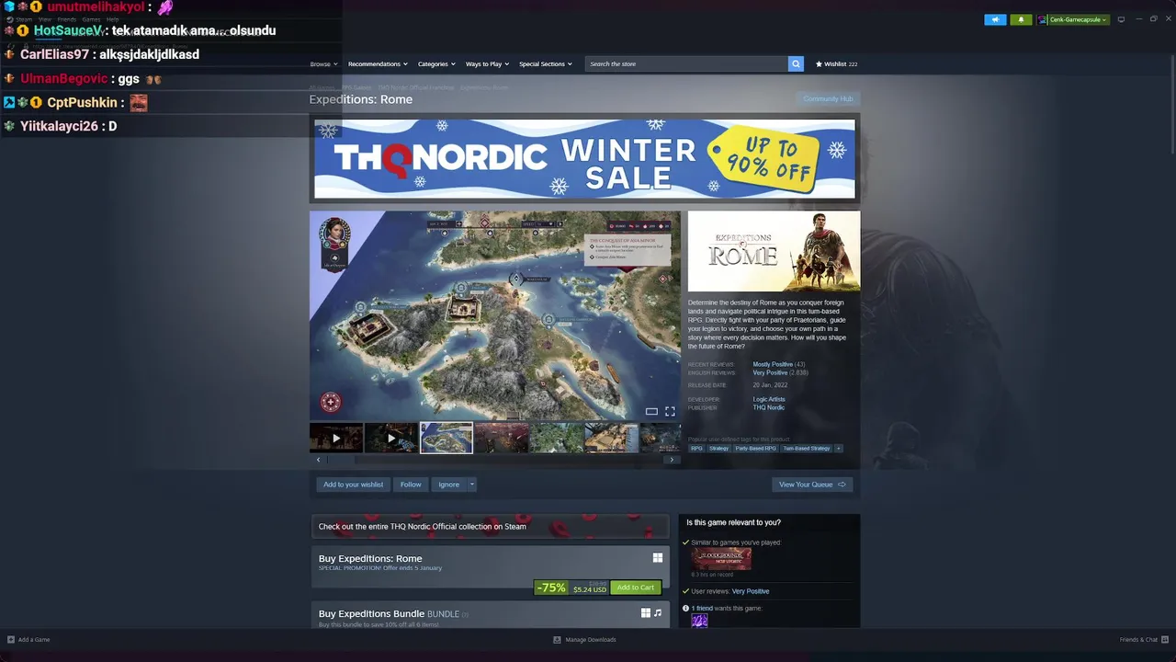Open the announcements megaphone icon
Image resolution: width=1176 pixels, height=662 pixels.
coord(995,19)
